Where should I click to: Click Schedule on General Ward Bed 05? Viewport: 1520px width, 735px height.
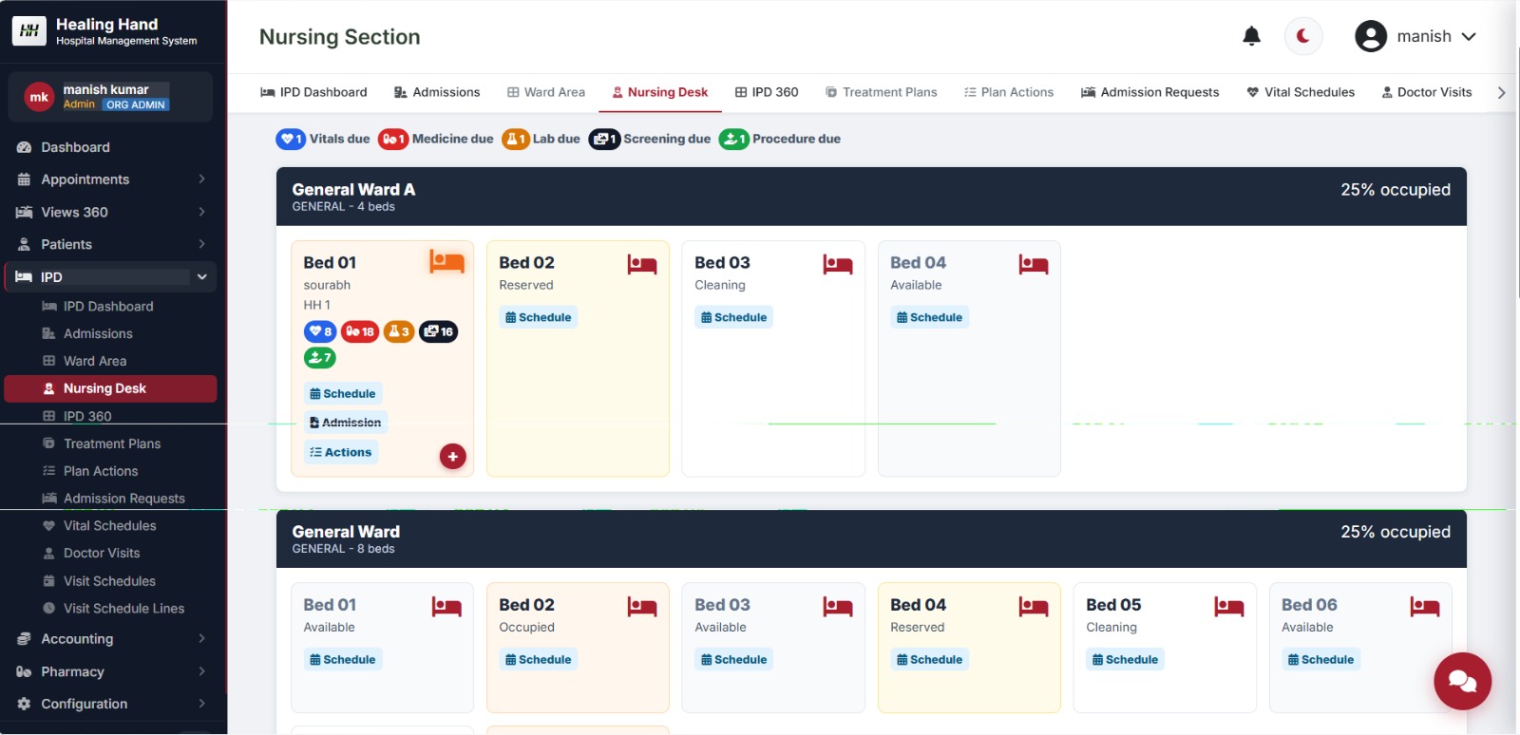pos(1126,659)
